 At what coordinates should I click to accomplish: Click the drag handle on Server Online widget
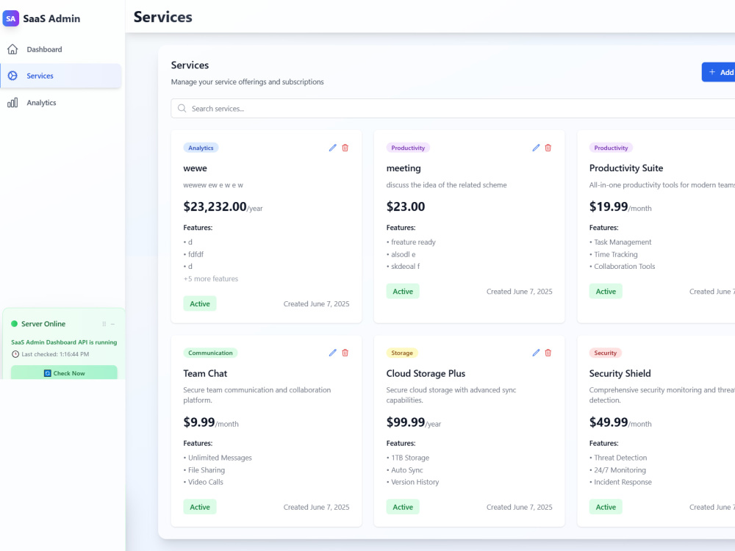104,324
